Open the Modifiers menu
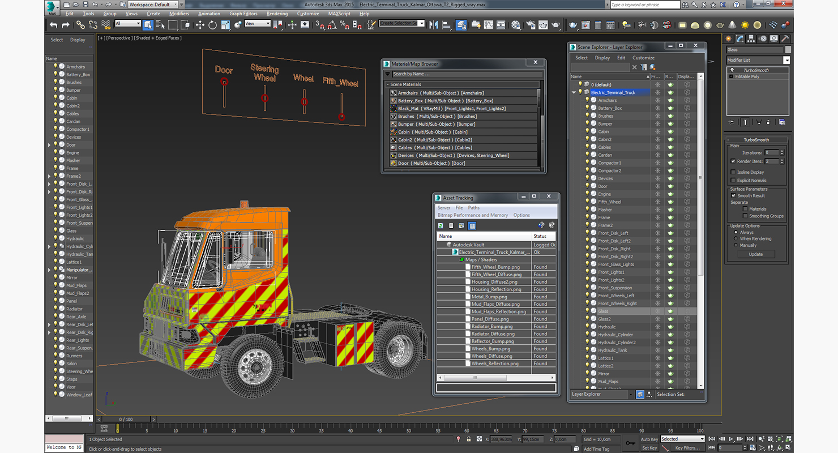 [x=179, y=14]
